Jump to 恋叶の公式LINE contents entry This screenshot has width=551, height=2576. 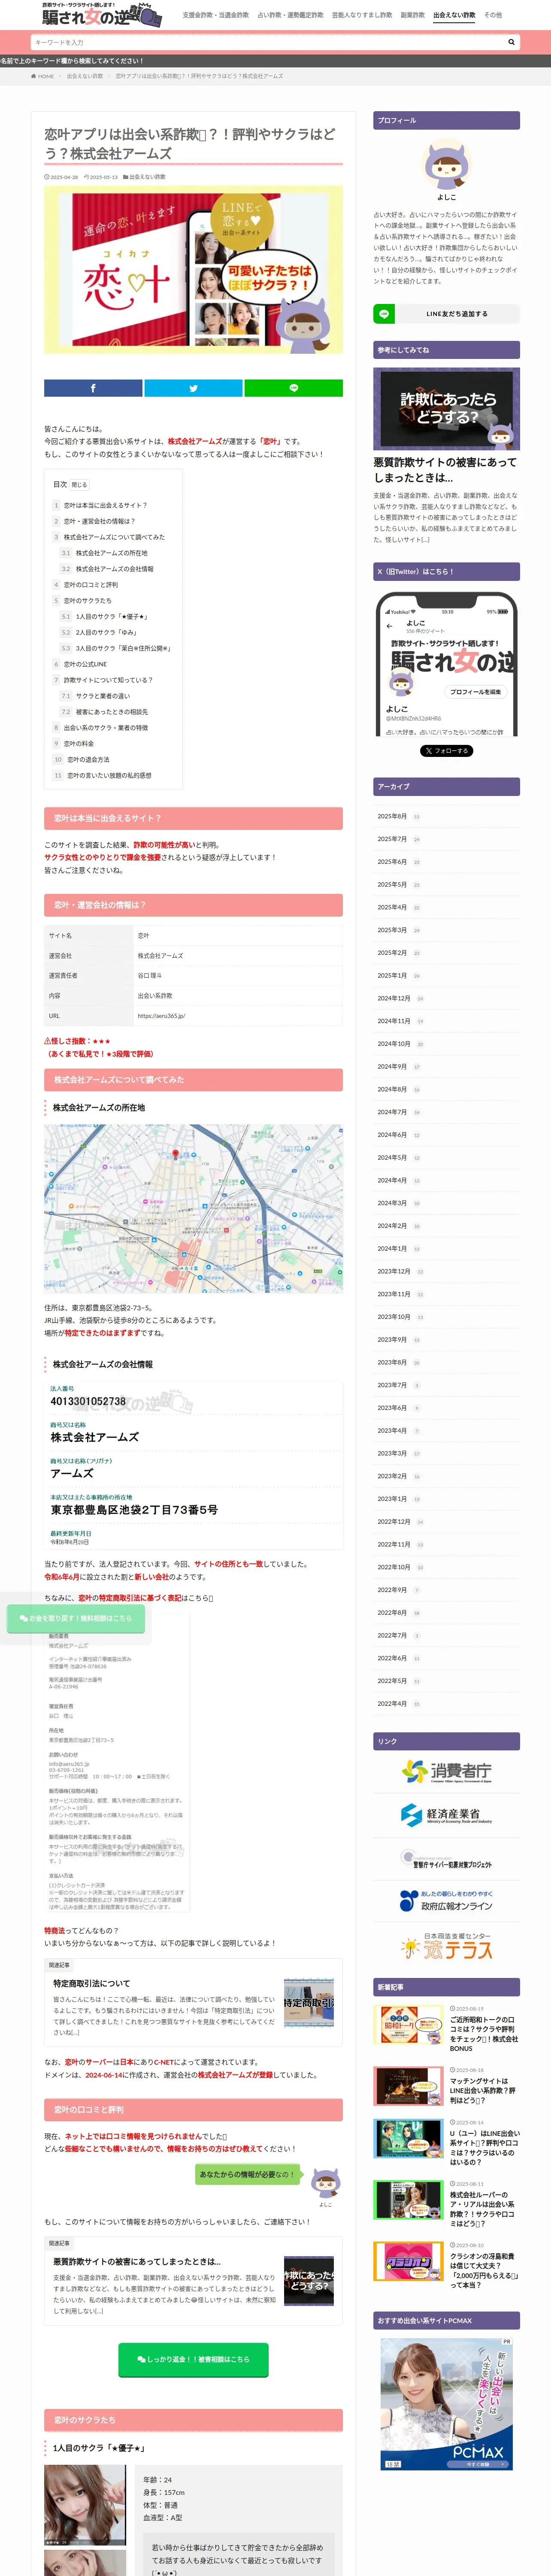pos(85,664)
